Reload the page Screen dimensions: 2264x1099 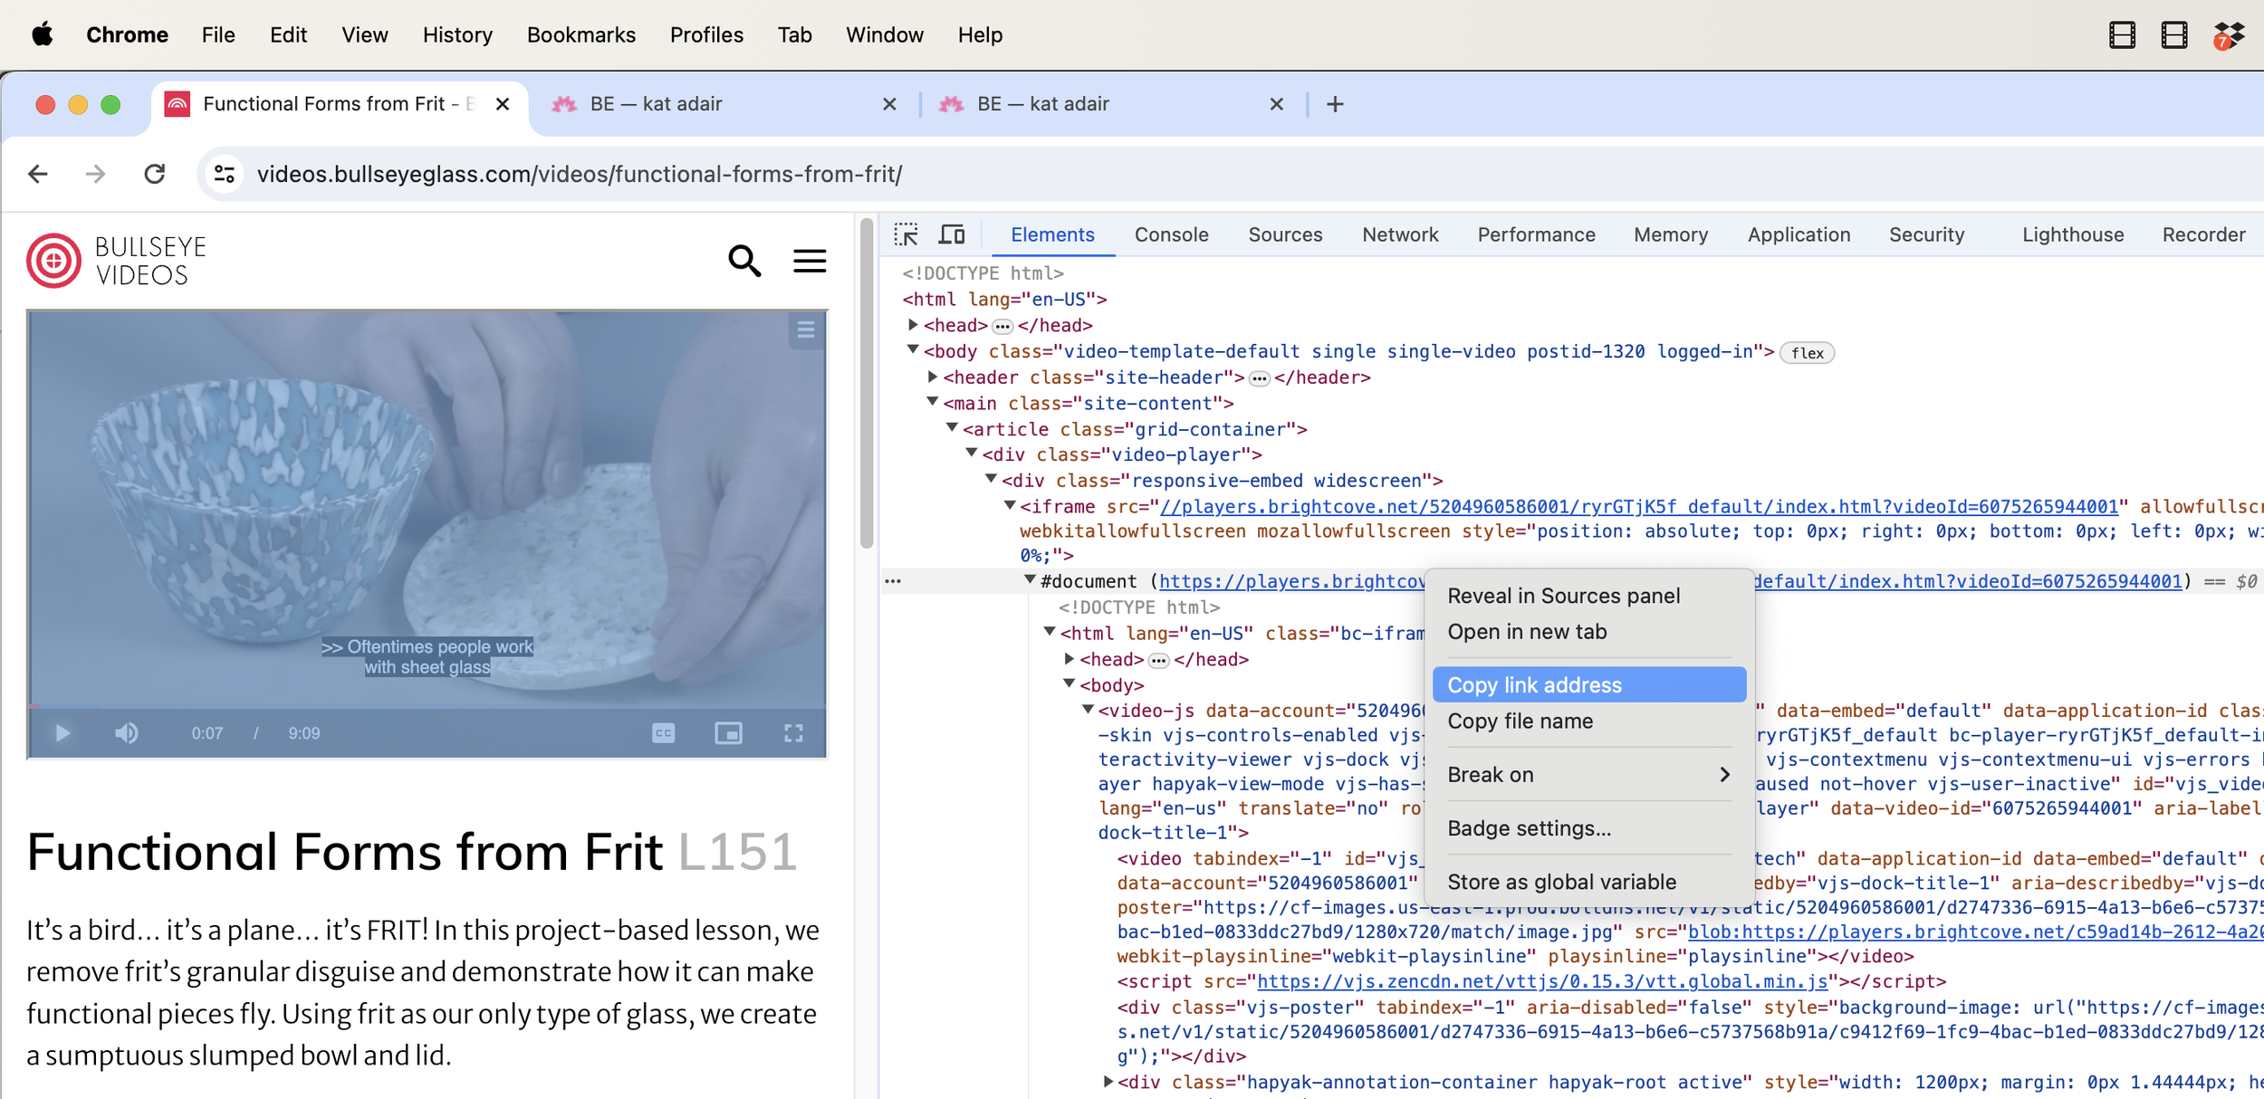click(155, 174)
